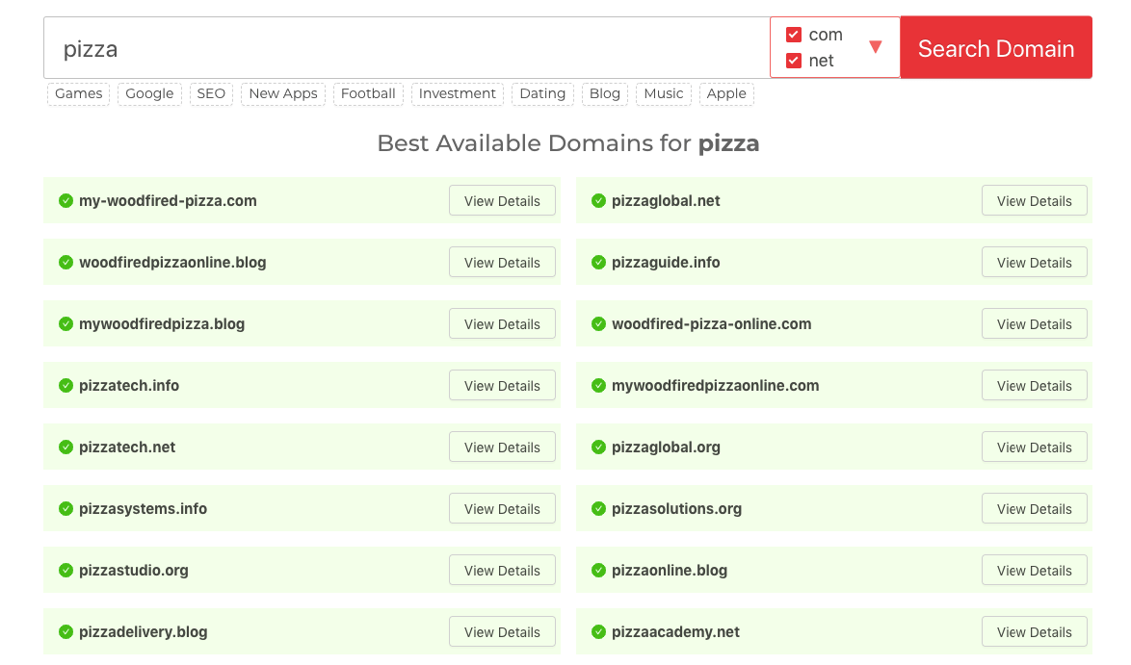Click the green check beside pizzadelivery.blog
1131x665 pixels.
pyautogui.click(x=66, y=631)
